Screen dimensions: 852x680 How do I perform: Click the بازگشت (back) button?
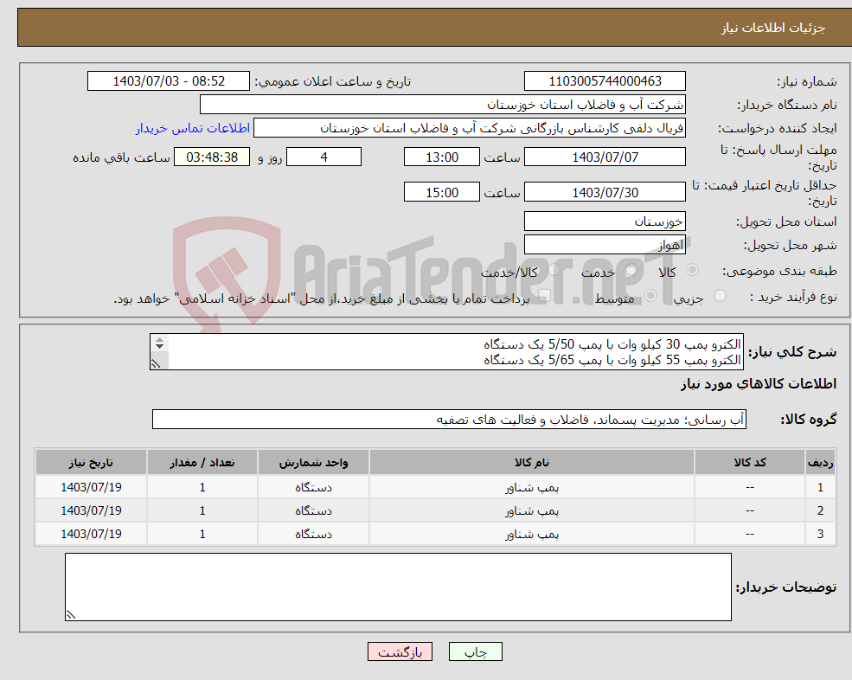(400, 651)
